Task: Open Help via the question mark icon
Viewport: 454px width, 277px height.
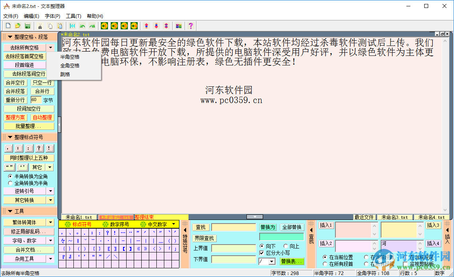Action: click(x=190, y=25)
